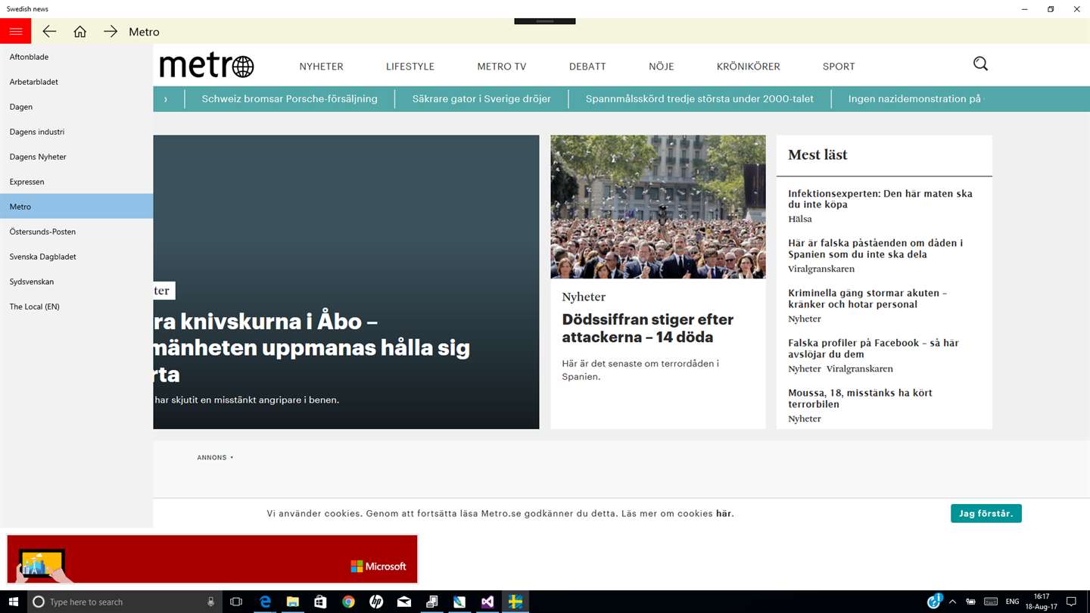1090x613 pixels.
Task: Click Hälsa category tag
Action: (800, 219)
